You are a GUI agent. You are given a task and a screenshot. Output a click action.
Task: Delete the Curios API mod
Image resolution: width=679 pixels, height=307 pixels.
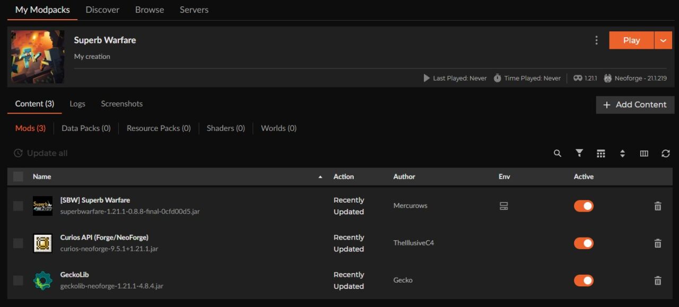point(658,243)
